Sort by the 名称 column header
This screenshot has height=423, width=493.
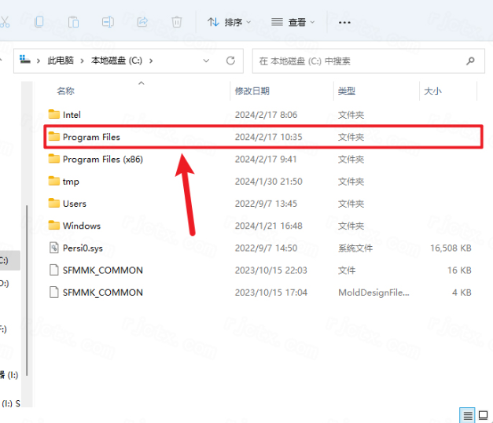click(x=66, y=91)
